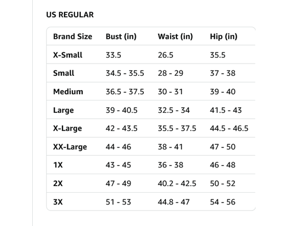This screenshot has height=226, width=301.
Task: Select the 3X size row label
Action: pyautogui.click(x=58, y=202)
